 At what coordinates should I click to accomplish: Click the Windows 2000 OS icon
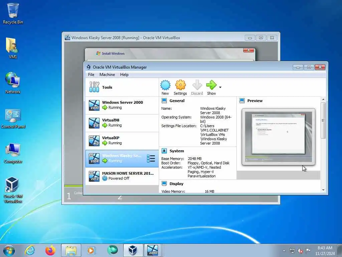(94, 105)
